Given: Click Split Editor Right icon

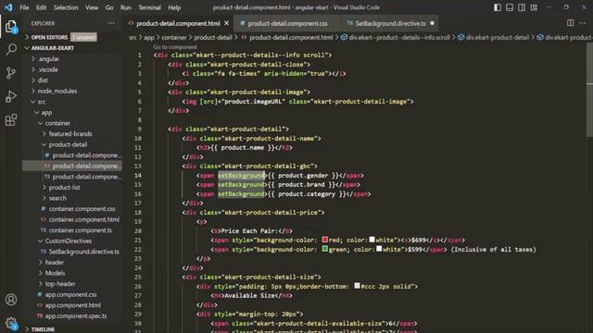Looking at the screenshot, I should pyautogui.click(x=571, y=23).
